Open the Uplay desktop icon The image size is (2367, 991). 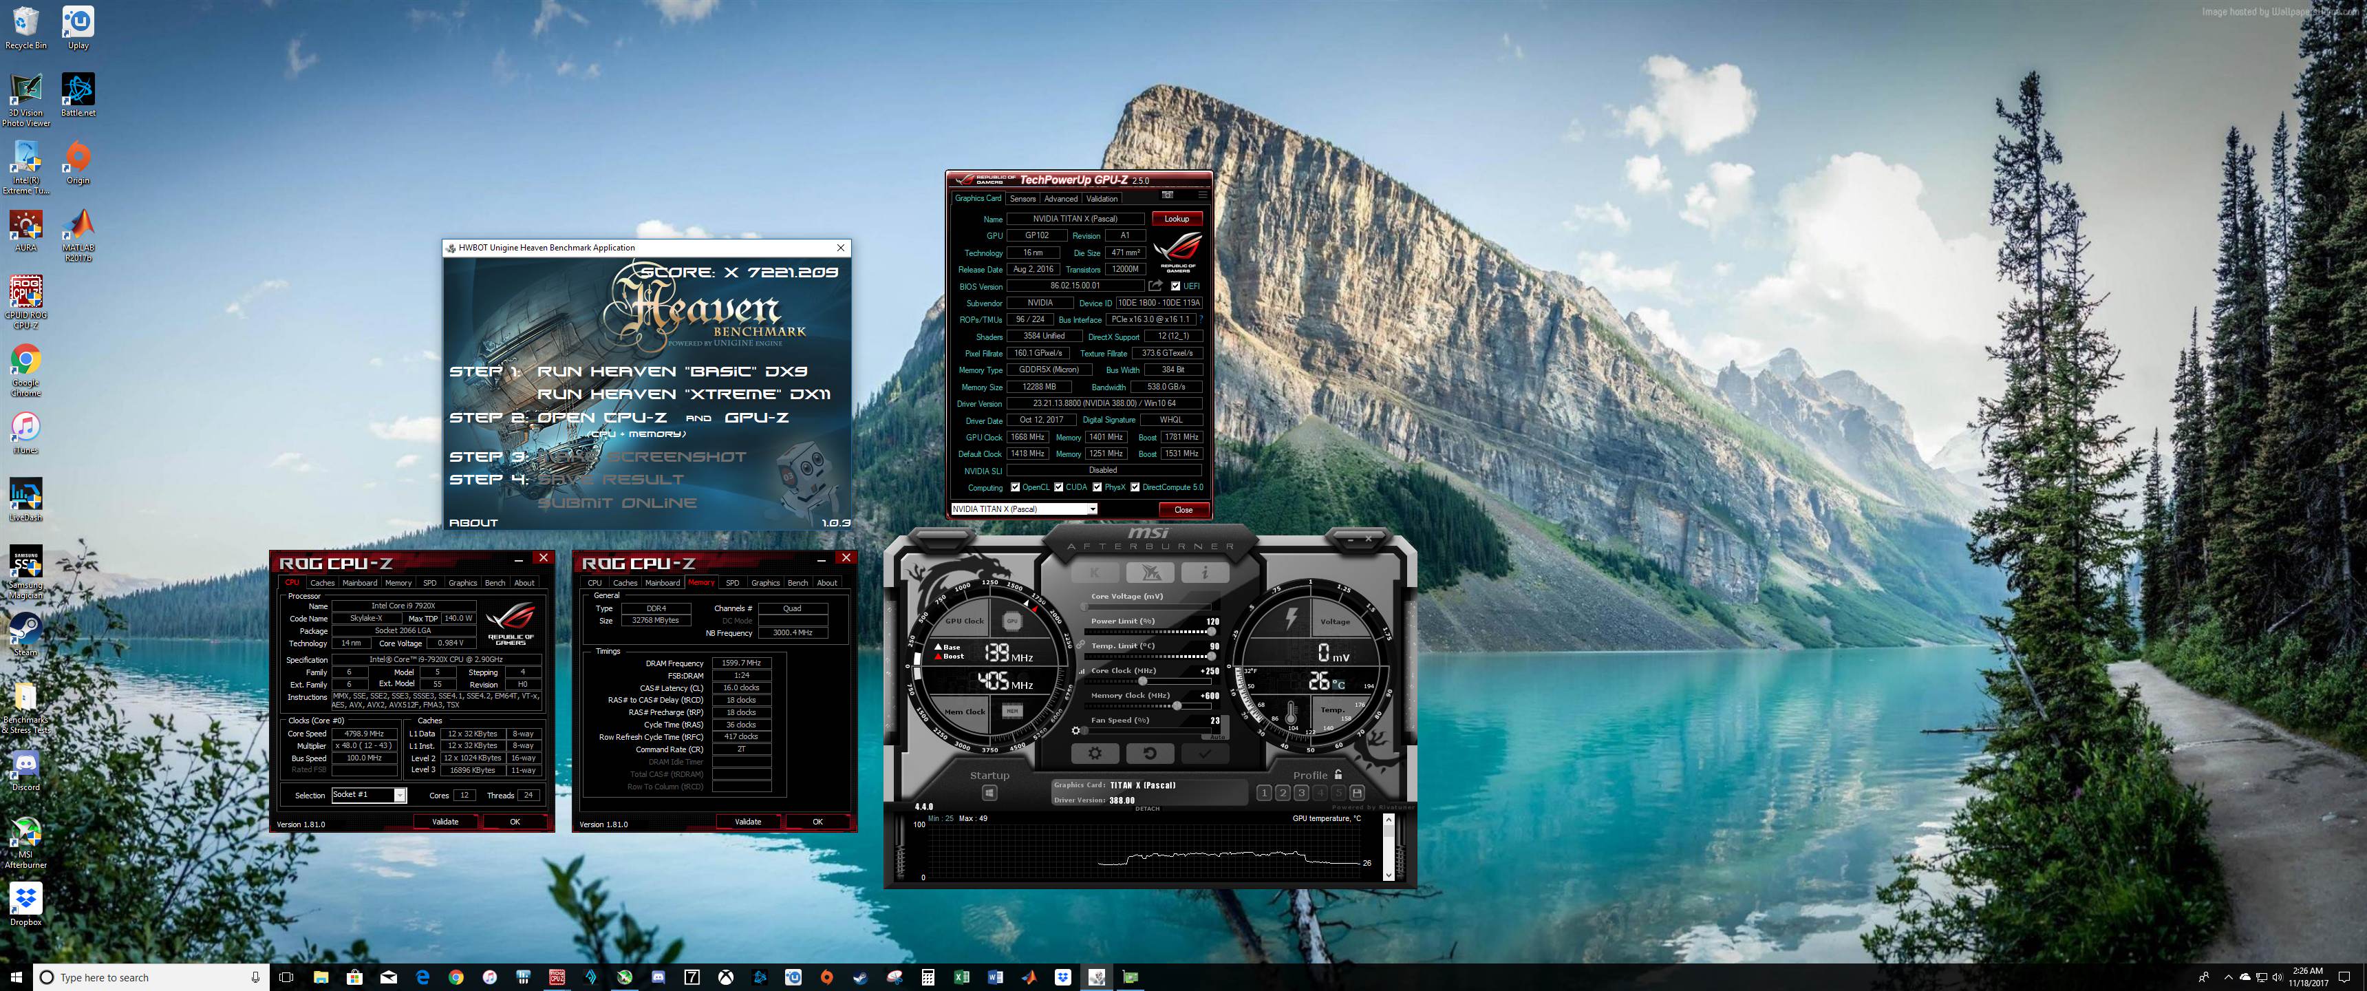click(x=78, y=28)
